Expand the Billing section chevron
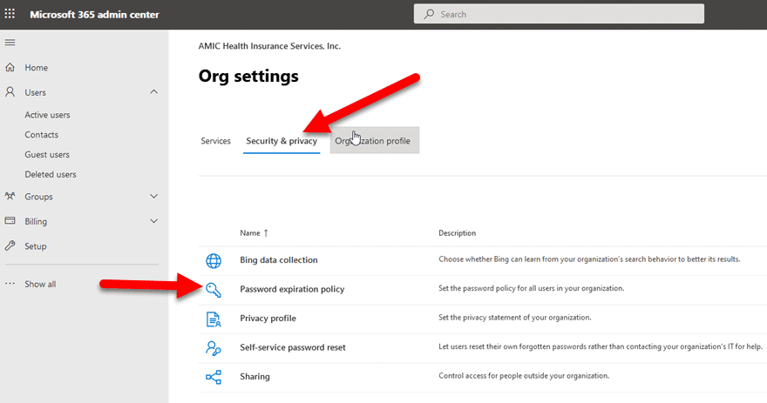Screen dimensions: 767x403 pyautogui.click(x=154, y=221)
